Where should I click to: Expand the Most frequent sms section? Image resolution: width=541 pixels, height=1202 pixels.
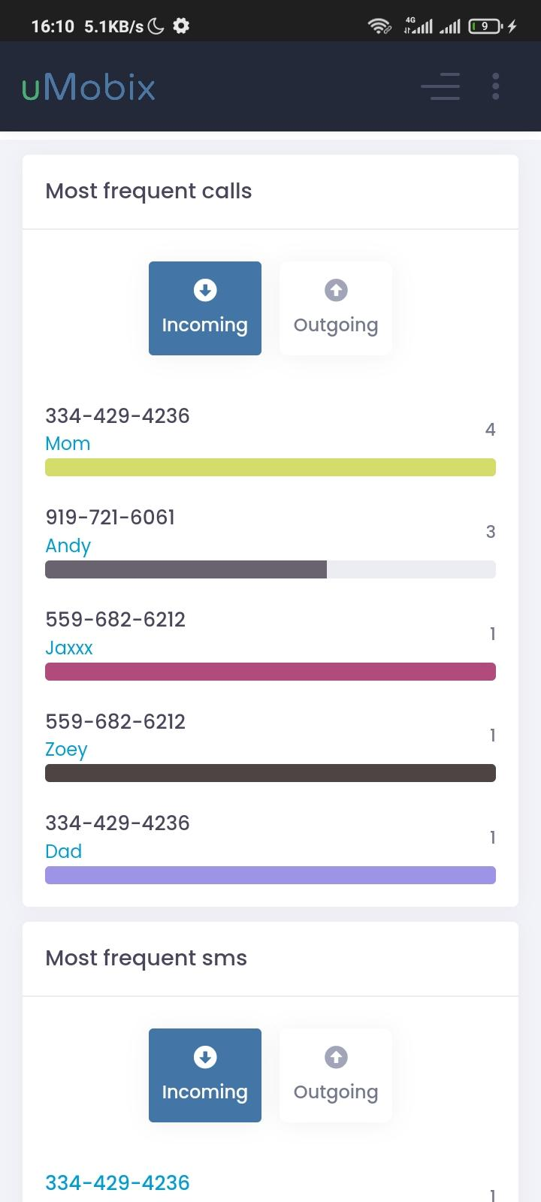tap(145, 958)
